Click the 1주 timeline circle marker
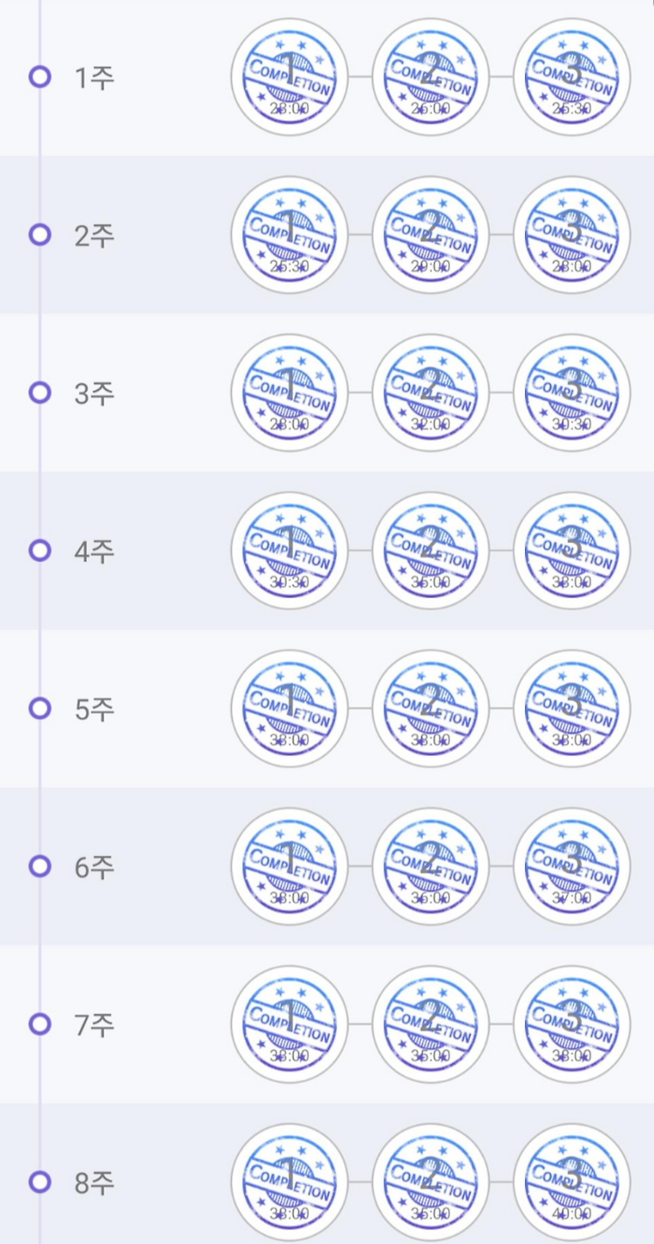The height and width of the screenshot is (1244, 654). [39, 77]
